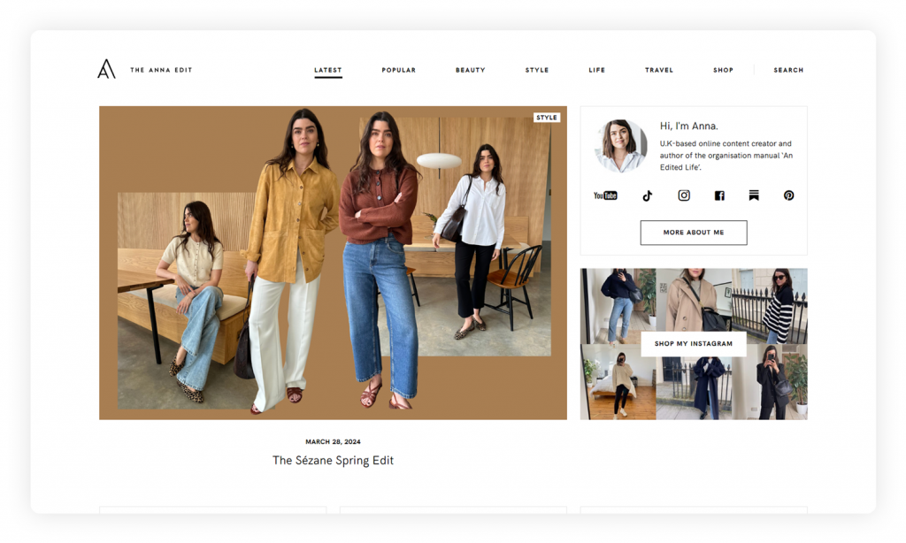
Task: Click The Anna Edit logo icon
Action: (x=106, y=69)
